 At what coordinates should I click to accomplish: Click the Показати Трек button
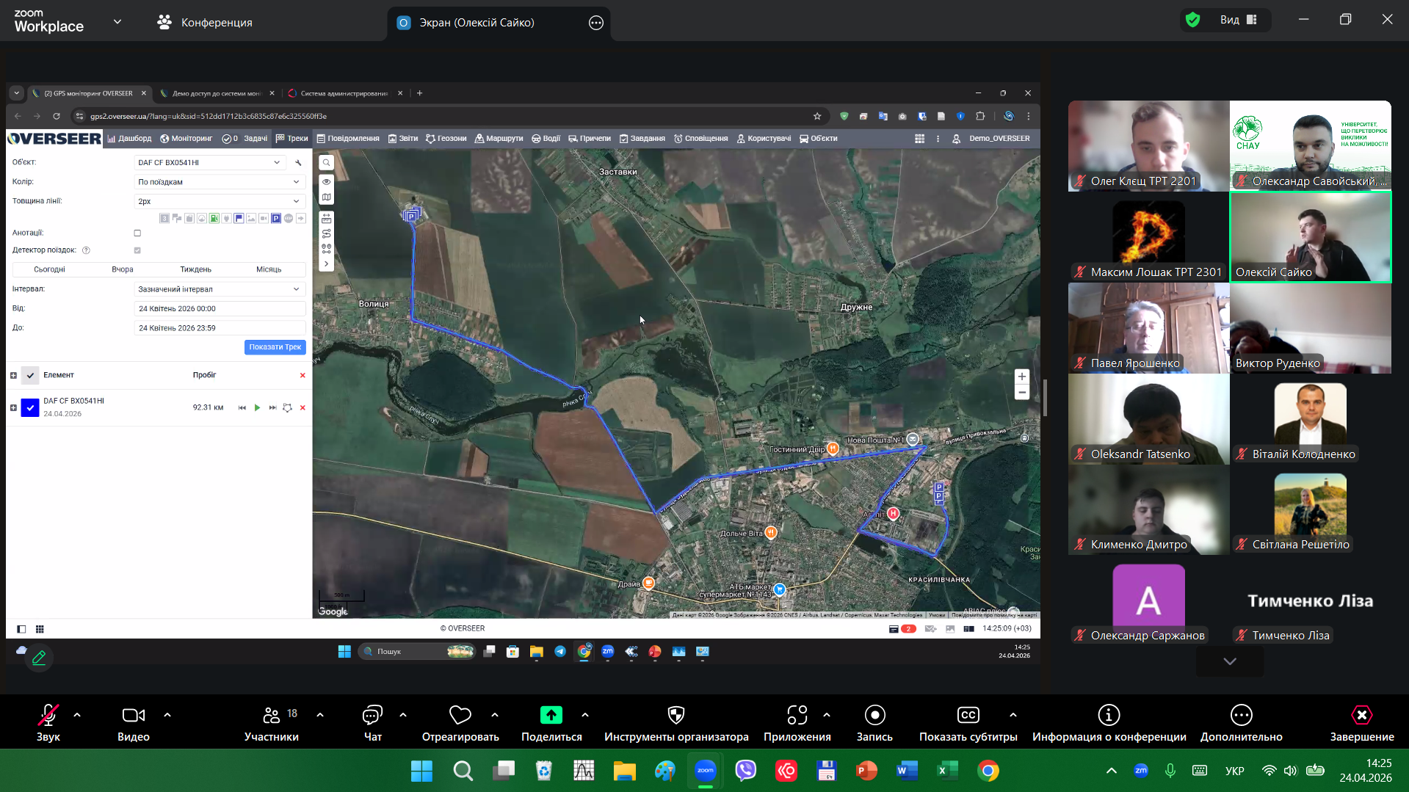[x=275, y=347]
